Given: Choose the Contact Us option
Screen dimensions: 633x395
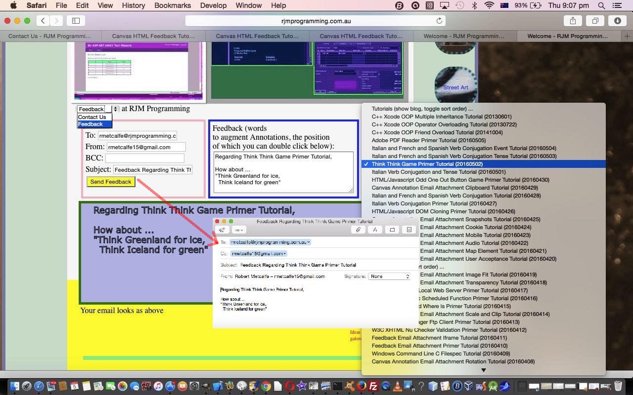Looking at the screenshot, I should pyautogui.click(x=94, y=117).
